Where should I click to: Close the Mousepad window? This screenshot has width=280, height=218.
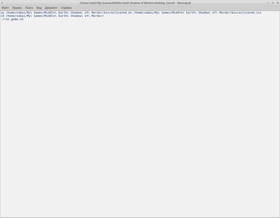click(277, 3)
